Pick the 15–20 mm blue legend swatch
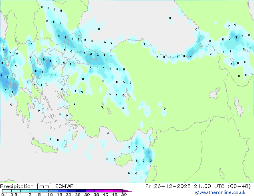 (62, 191)
